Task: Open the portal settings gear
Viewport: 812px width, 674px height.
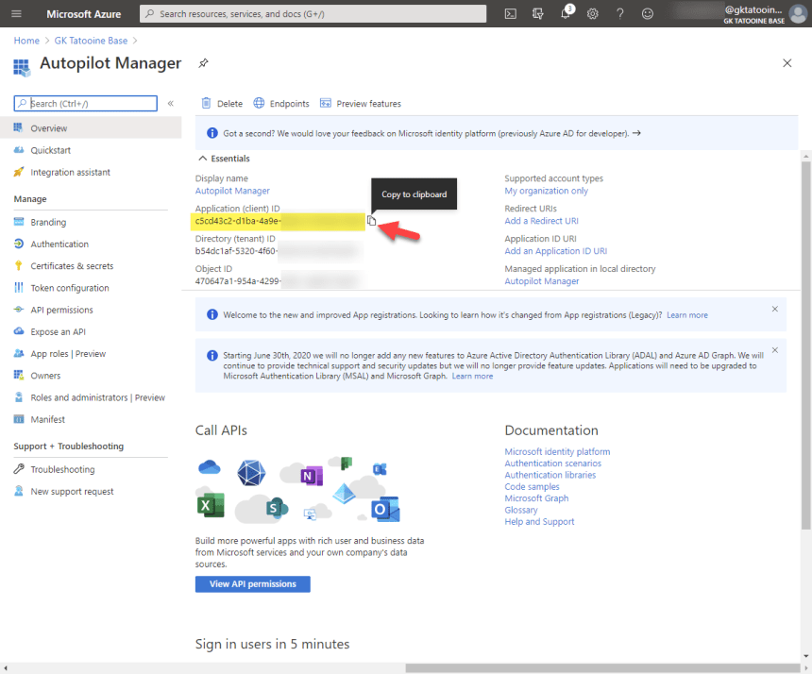Action: pos(592,13)
